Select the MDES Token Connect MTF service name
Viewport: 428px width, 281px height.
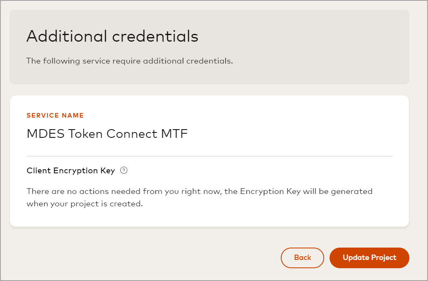tap(107, 134)
